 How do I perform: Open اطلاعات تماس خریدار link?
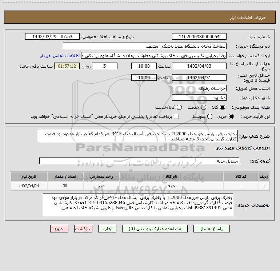[60, 56]
